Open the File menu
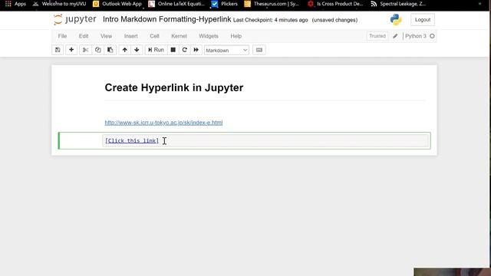The height and width of the screenshot is (276, 491). point(62,36)
